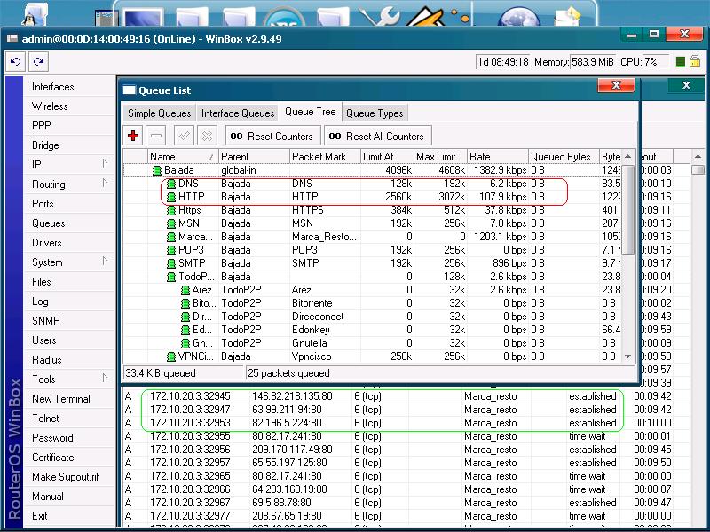Enable queue with the checkmark button
Image resolution: width=710 pixels, height=532 pixels.
click(x=184, y=136)
